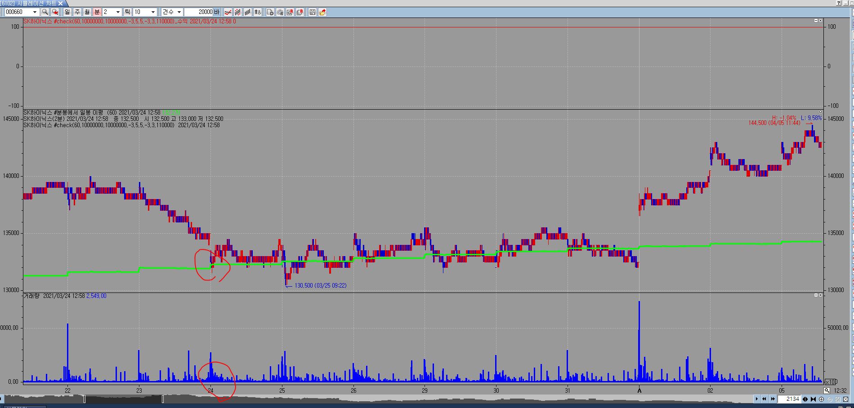The image size is (854, 408).
Task: Click the zoom-in plus circle icon
Action: click(x=822, y=399)
